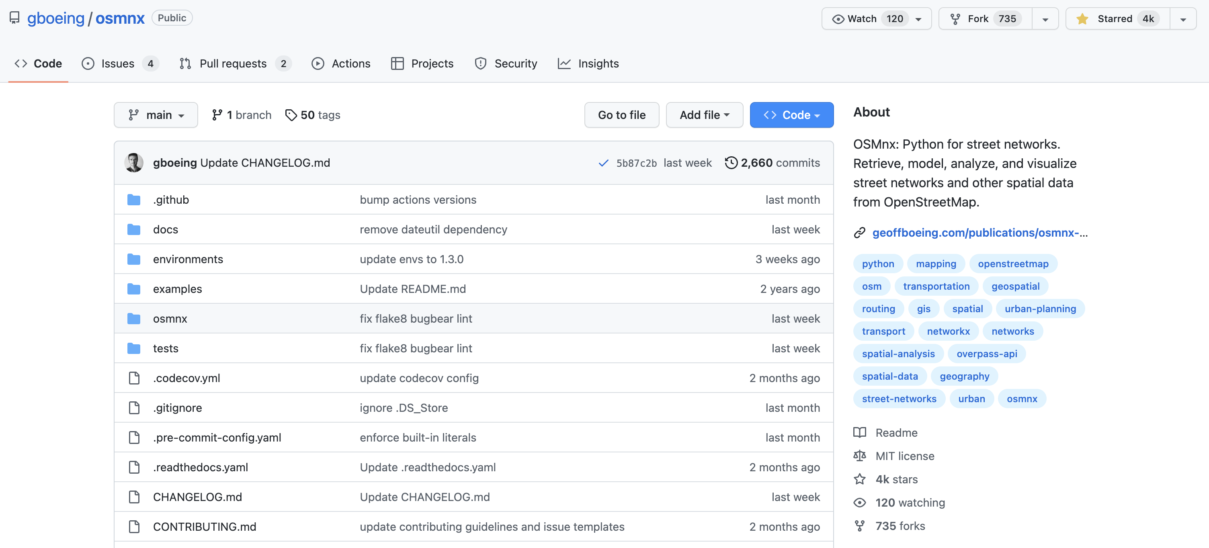Toggle the Starred button
This screenshot has width=1209, height=548.
point(1117,19)
